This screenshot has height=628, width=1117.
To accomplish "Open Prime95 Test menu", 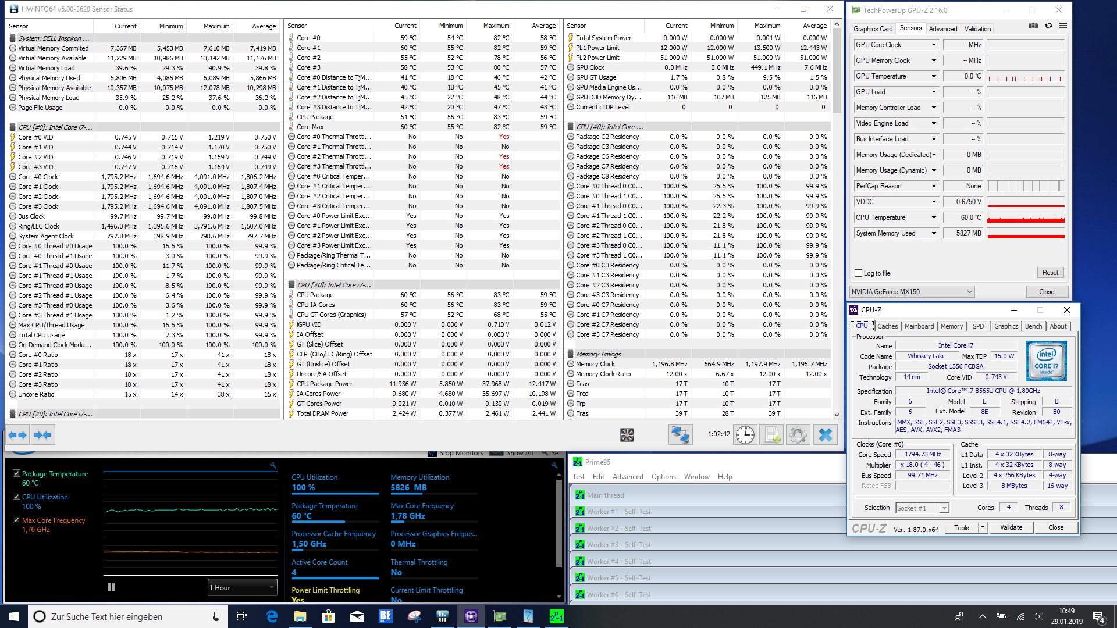I will pos(578,477).
